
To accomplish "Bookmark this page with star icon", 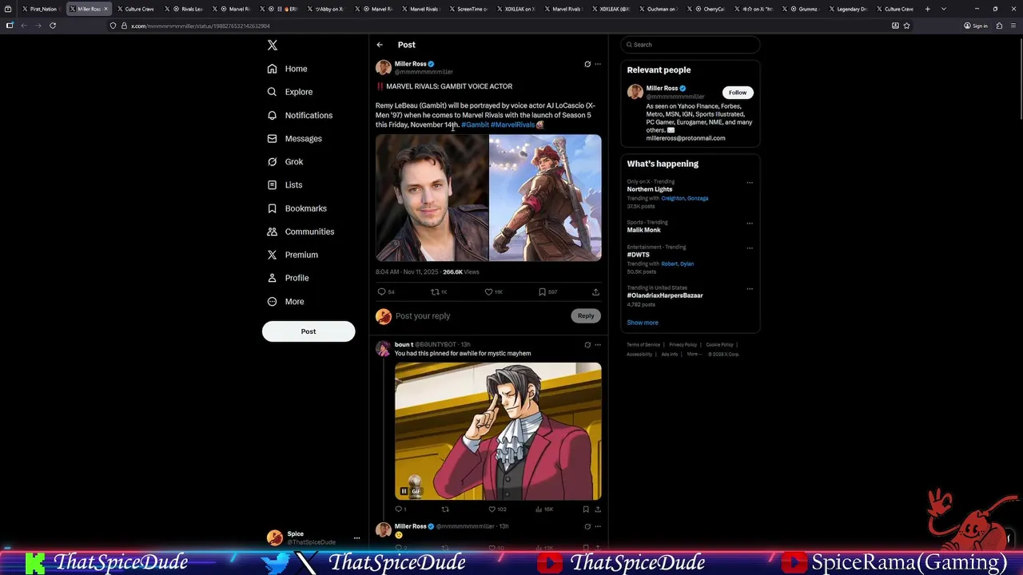I will click(906, 26).
